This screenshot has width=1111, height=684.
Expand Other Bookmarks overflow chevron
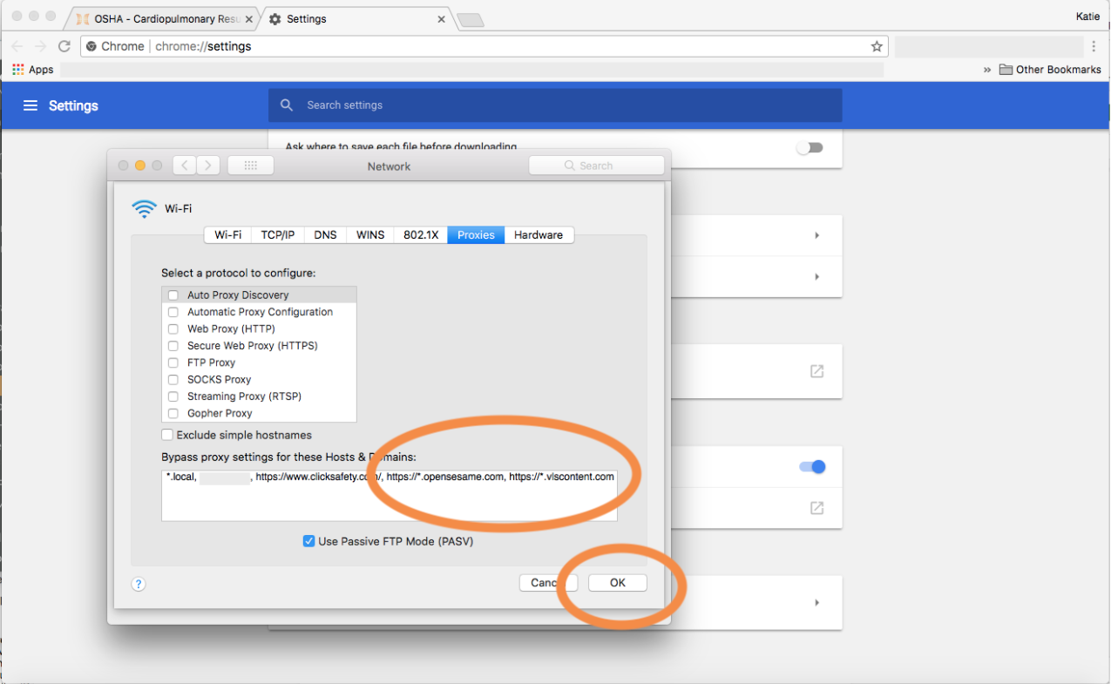pos(987,70)
